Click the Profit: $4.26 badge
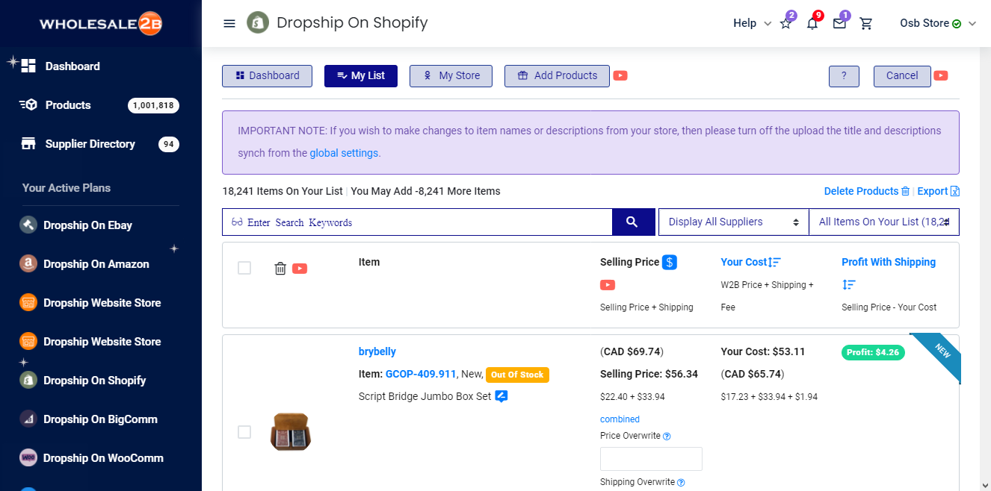 (x=873, y=353)
